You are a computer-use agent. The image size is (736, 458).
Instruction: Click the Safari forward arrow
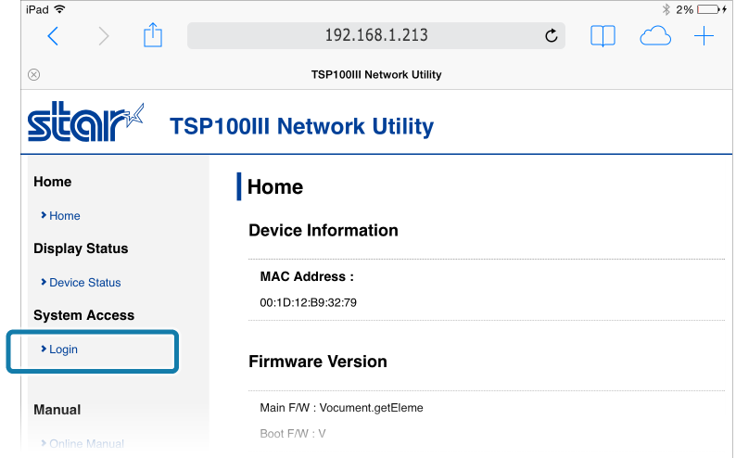(104, 36)
